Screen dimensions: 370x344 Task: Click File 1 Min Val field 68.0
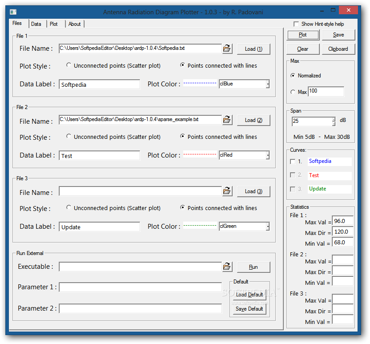click(342, 242)
